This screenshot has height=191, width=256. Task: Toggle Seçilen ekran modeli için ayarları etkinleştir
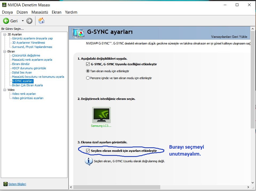tap(88, 151)
